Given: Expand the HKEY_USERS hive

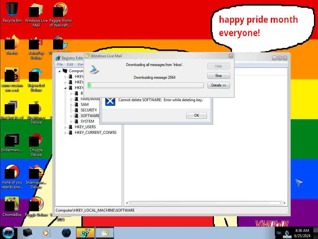Looking at the screenshot, I should (65, 127).
